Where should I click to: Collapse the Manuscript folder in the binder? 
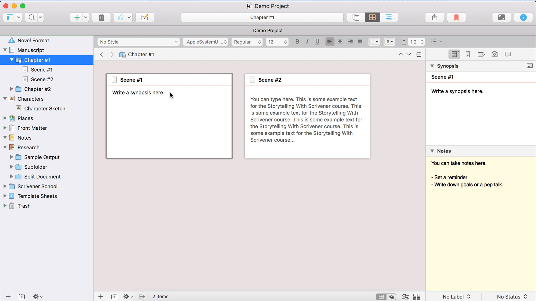click(x=5, y=50)
